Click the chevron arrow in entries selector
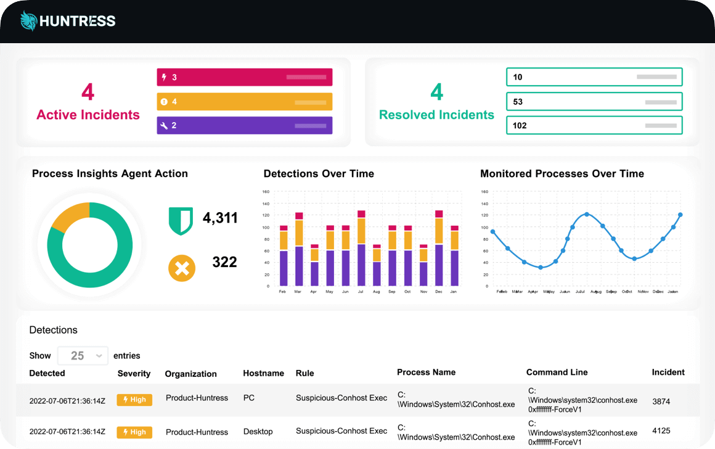This screenshot has height=449, width=715. (x=99, y=356)
